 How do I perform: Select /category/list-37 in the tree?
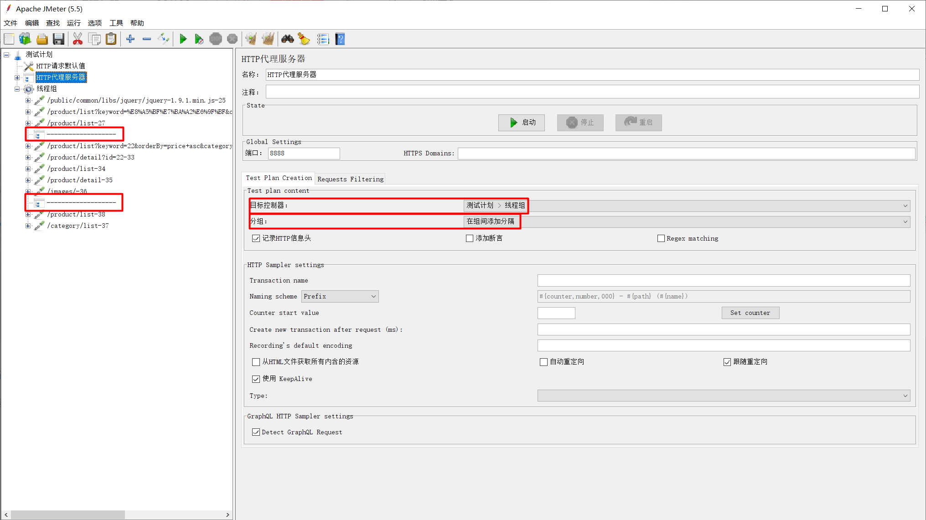coord(78,226)
